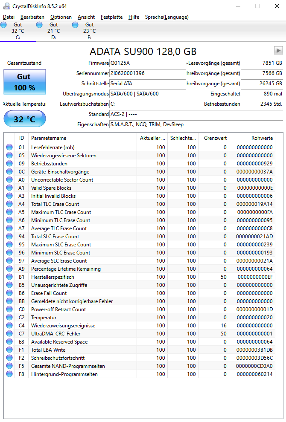This screenshot has height=422, width=286.
Task: Select the Schreibschutzfortschritt row
Action: click(139, 358)
